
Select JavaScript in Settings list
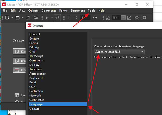(x=58, y=56)
